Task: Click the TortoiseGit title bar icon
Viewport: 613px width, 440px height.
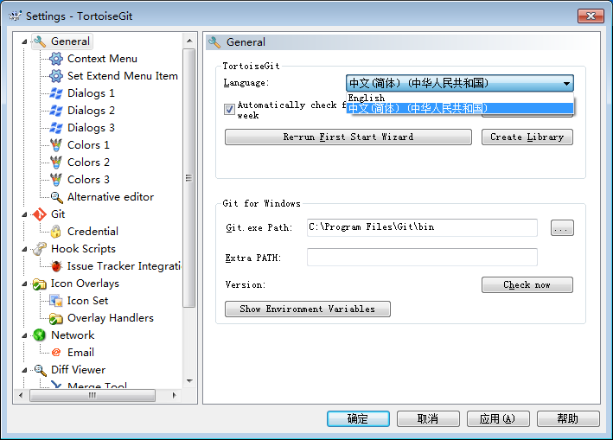Action: point(16,16)
